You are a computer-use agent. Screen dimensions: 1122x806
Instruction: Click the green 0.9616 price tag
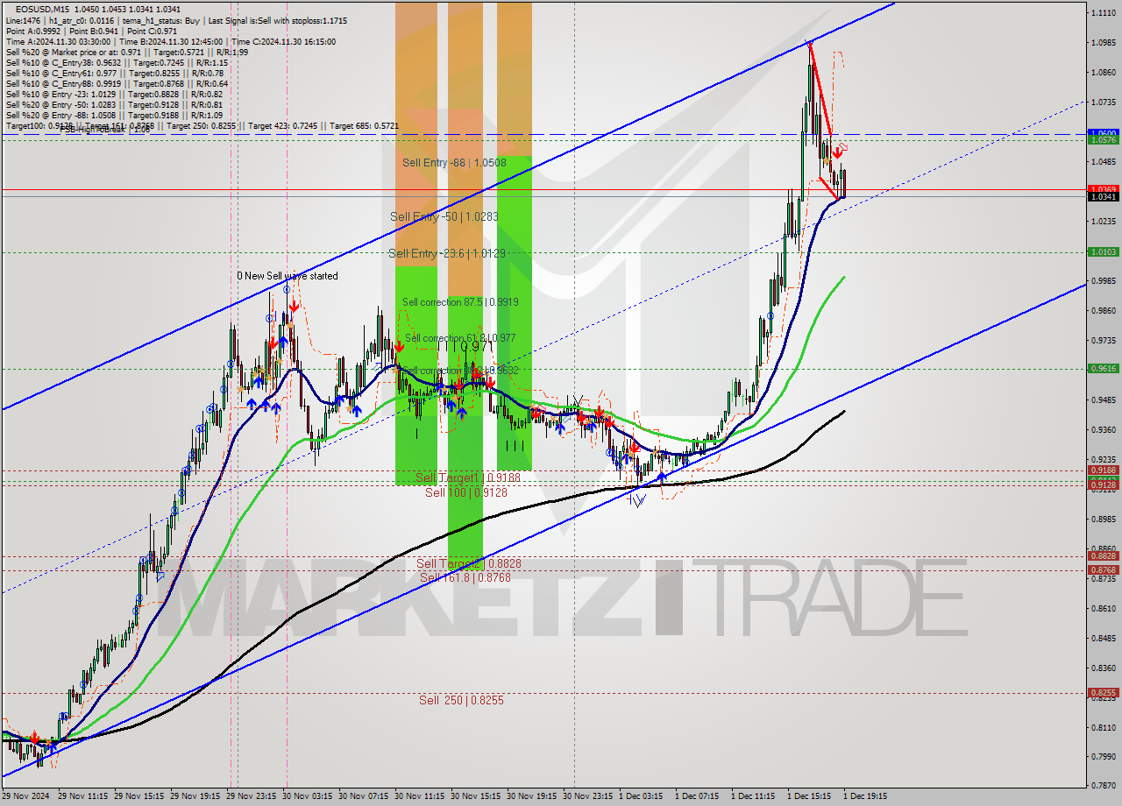(1103, 369)
